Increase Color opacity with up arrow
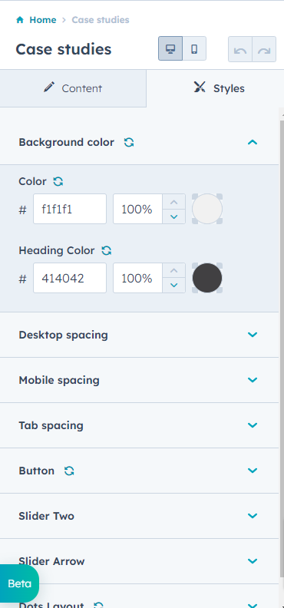The width and height of the screenshot is (284, 608). [174, 202]
